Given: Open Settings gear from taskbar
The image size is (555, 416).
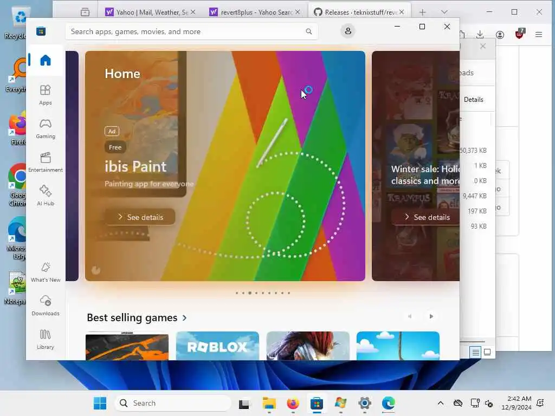Looking at the screenshot, I should (x=365, y=403).
